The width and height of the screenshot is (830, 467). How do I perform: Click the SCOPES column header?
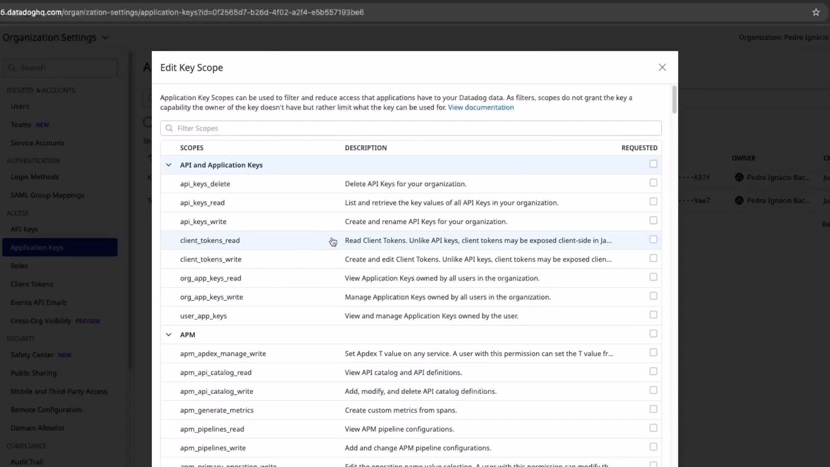192,148
